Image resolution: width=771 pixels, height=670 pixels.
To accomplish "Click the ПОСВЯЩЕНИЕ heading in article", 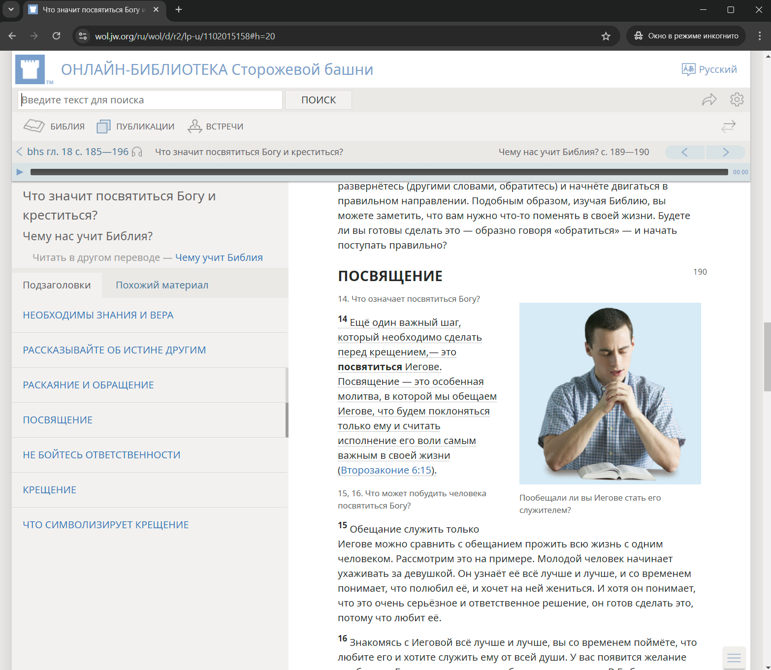I will pos(390,276).
